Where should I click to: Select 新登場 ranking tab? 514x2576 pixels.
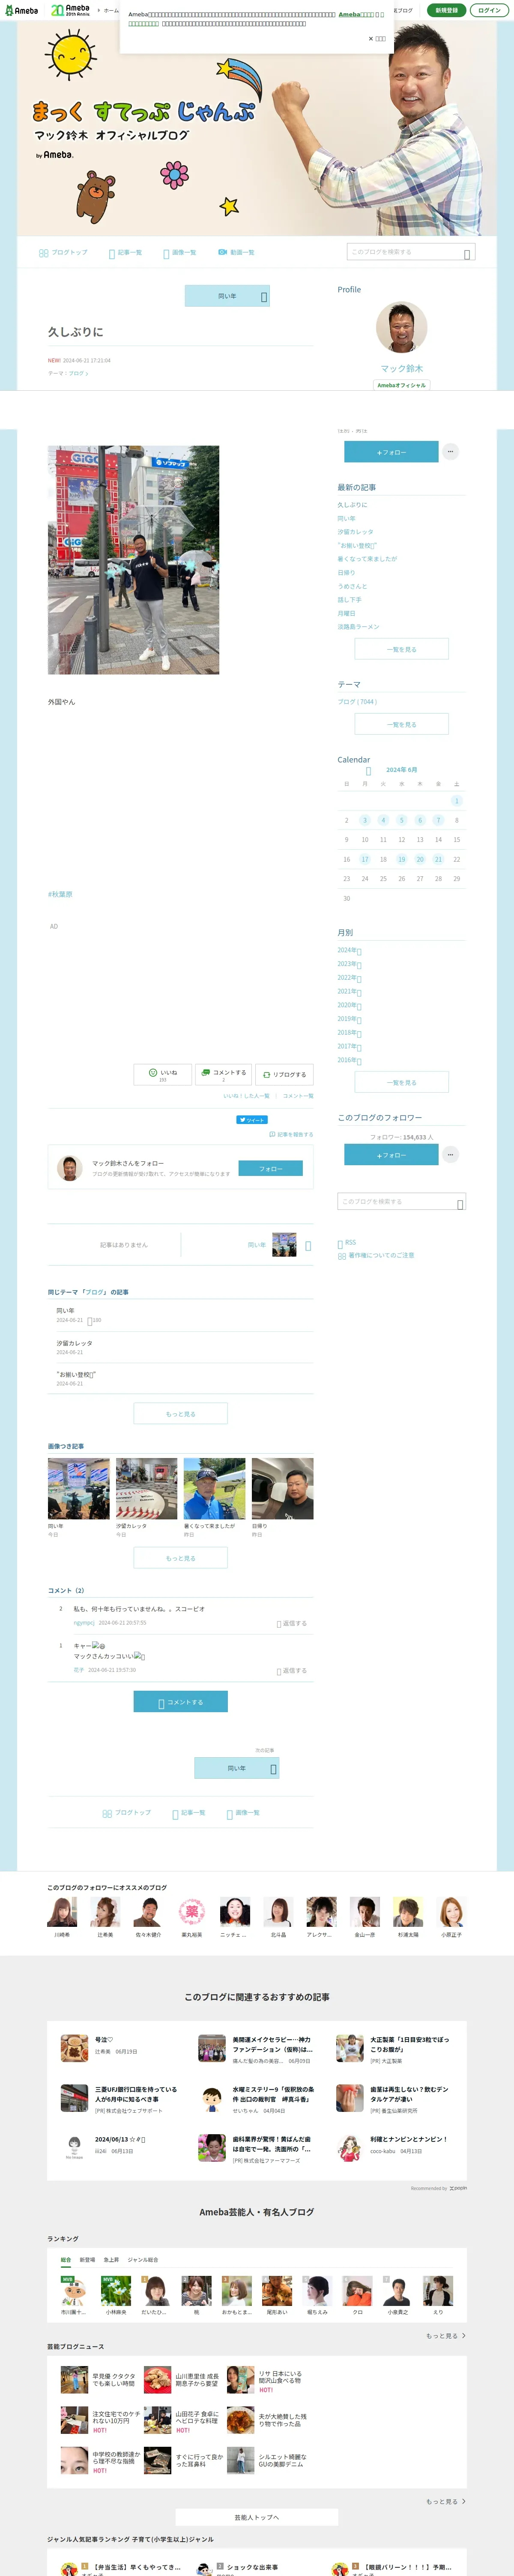[88, 2260]
